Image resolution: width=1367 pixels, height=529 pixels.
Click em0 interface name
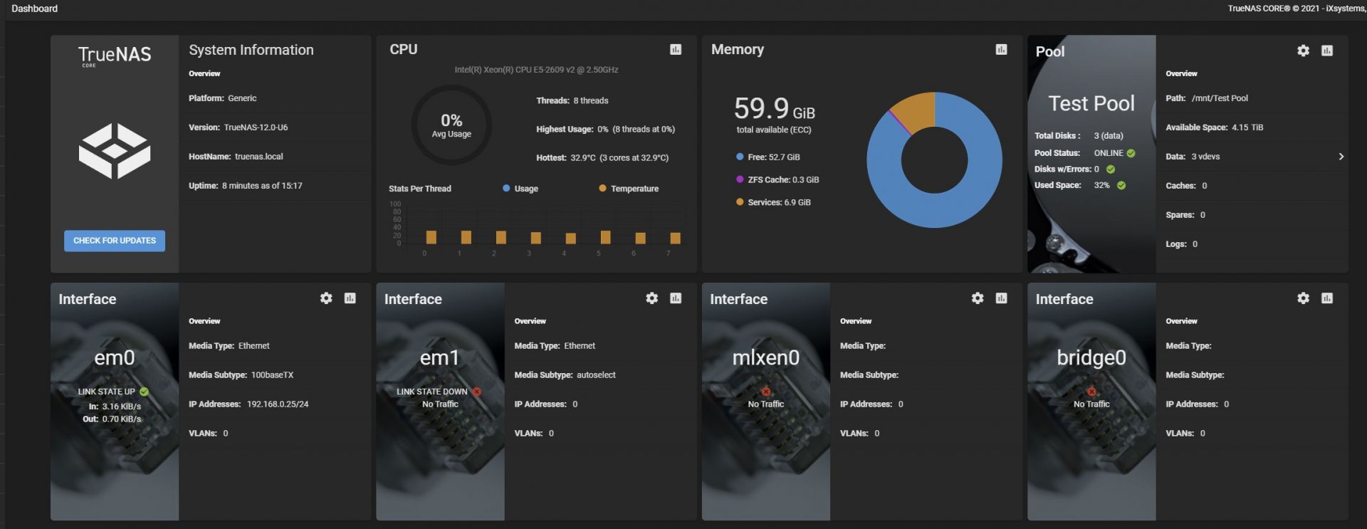(115, 357)
